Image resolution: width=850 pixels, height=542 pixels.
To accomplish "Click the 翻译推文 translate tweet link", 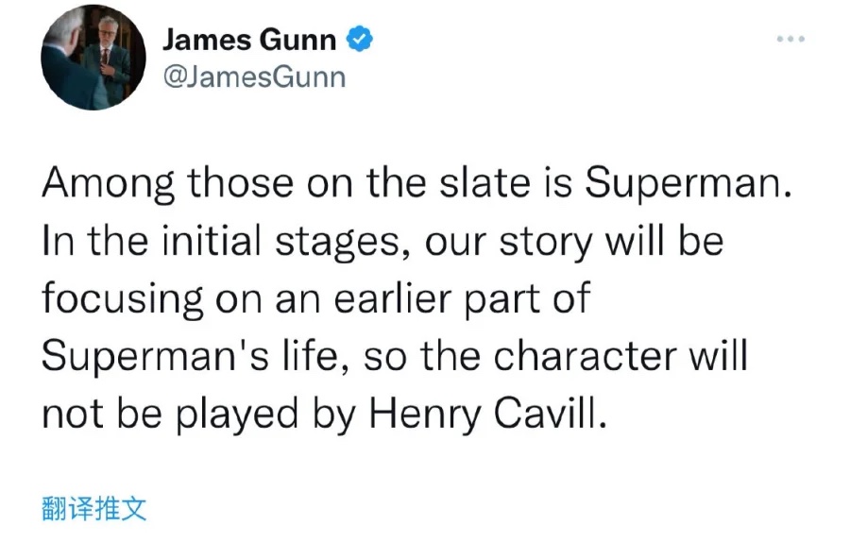I will (93, 509).
